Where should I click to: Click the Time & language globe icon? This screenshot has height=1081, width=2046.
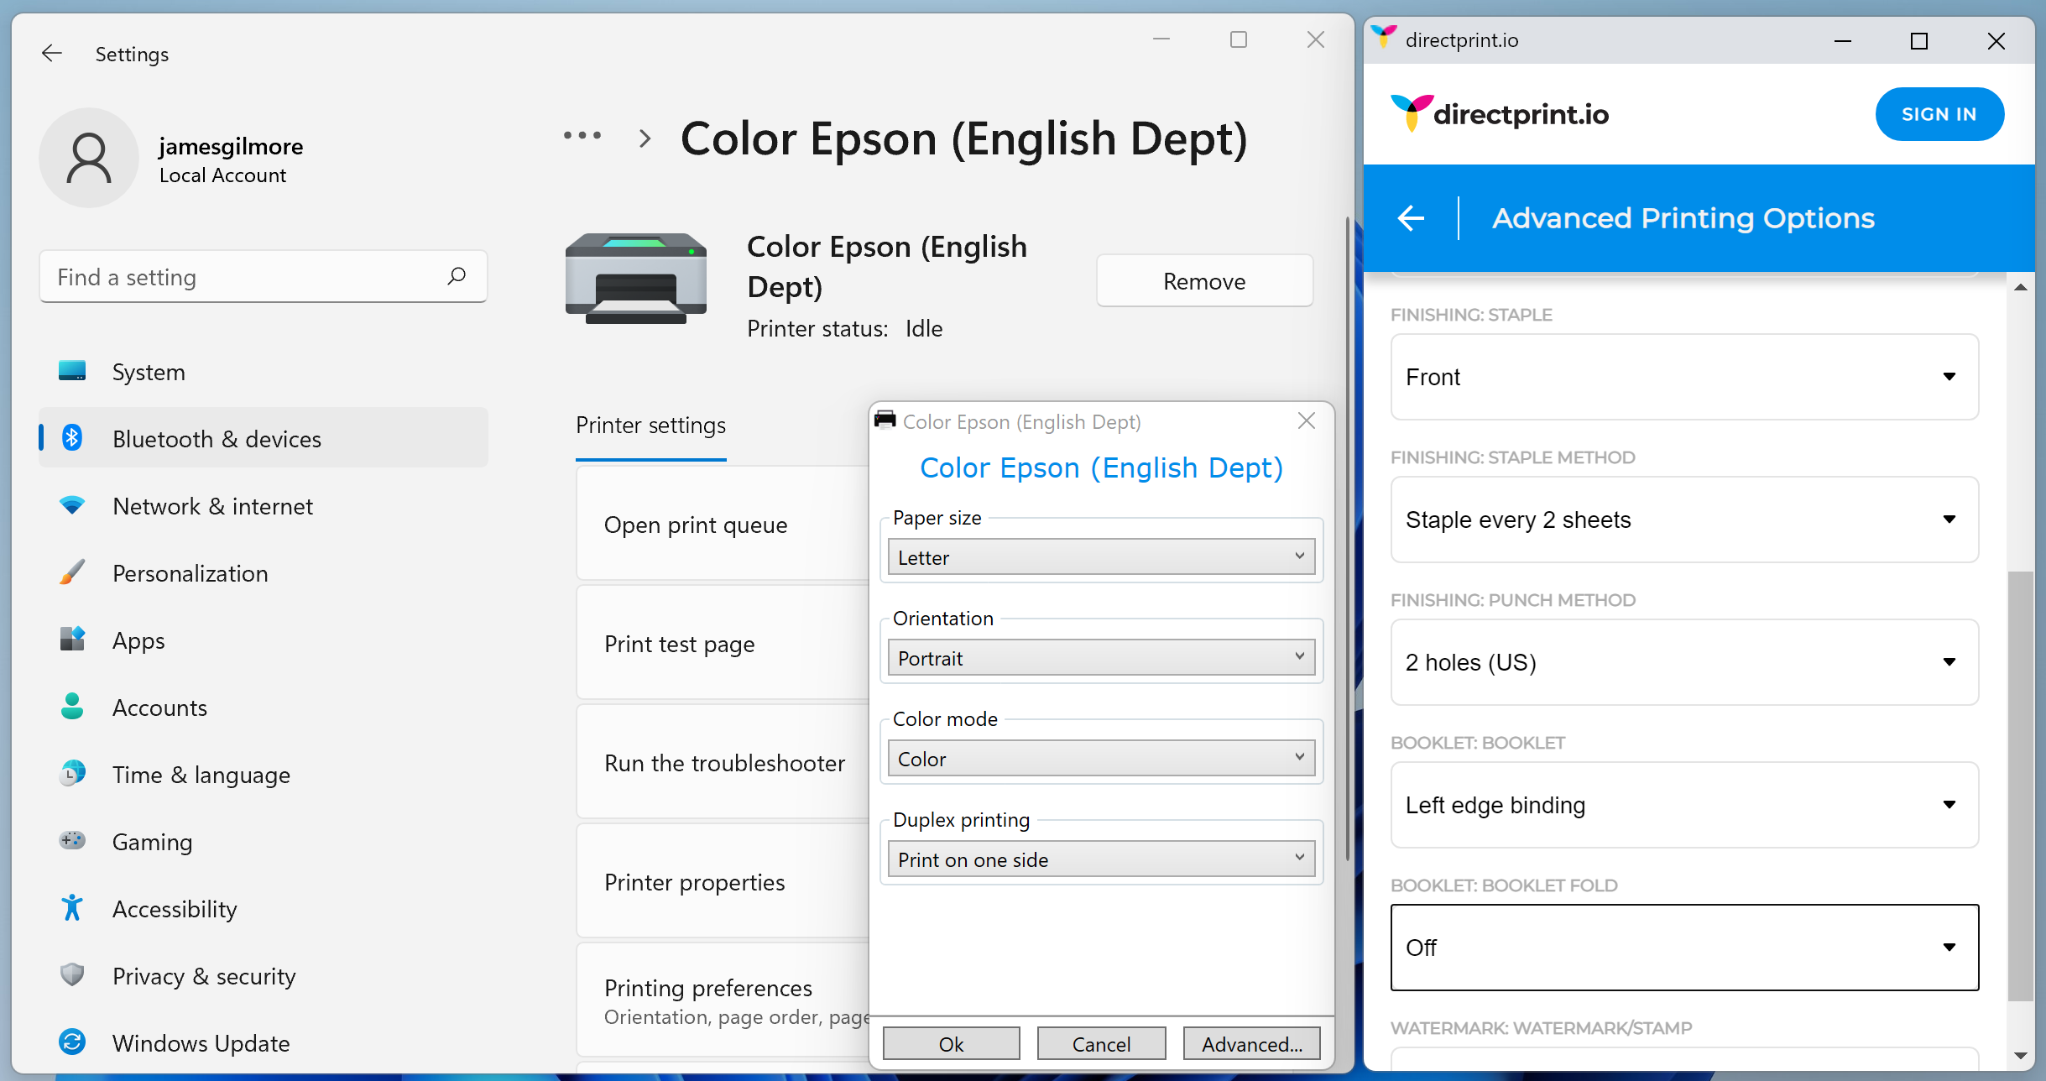pos(72,774)
